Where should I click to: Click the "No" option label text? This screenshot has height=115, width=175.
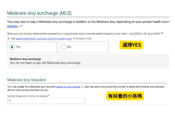coord(69,47)
